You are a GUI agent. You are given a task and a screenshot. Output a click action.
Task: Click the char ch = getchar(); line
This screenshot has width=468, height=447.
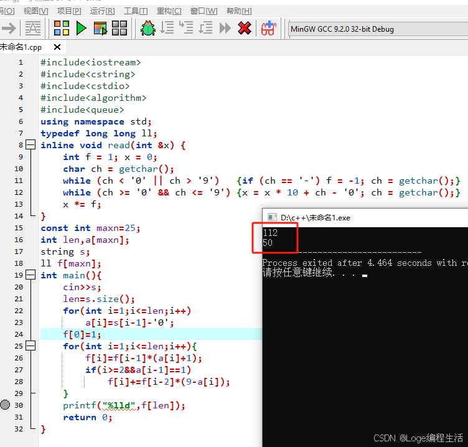118,169
